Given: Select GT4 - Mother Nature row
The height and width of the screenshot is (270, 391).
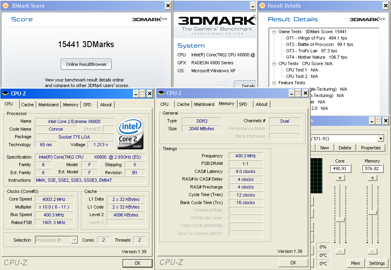Looking at the screenshot, I should [316, 57].
